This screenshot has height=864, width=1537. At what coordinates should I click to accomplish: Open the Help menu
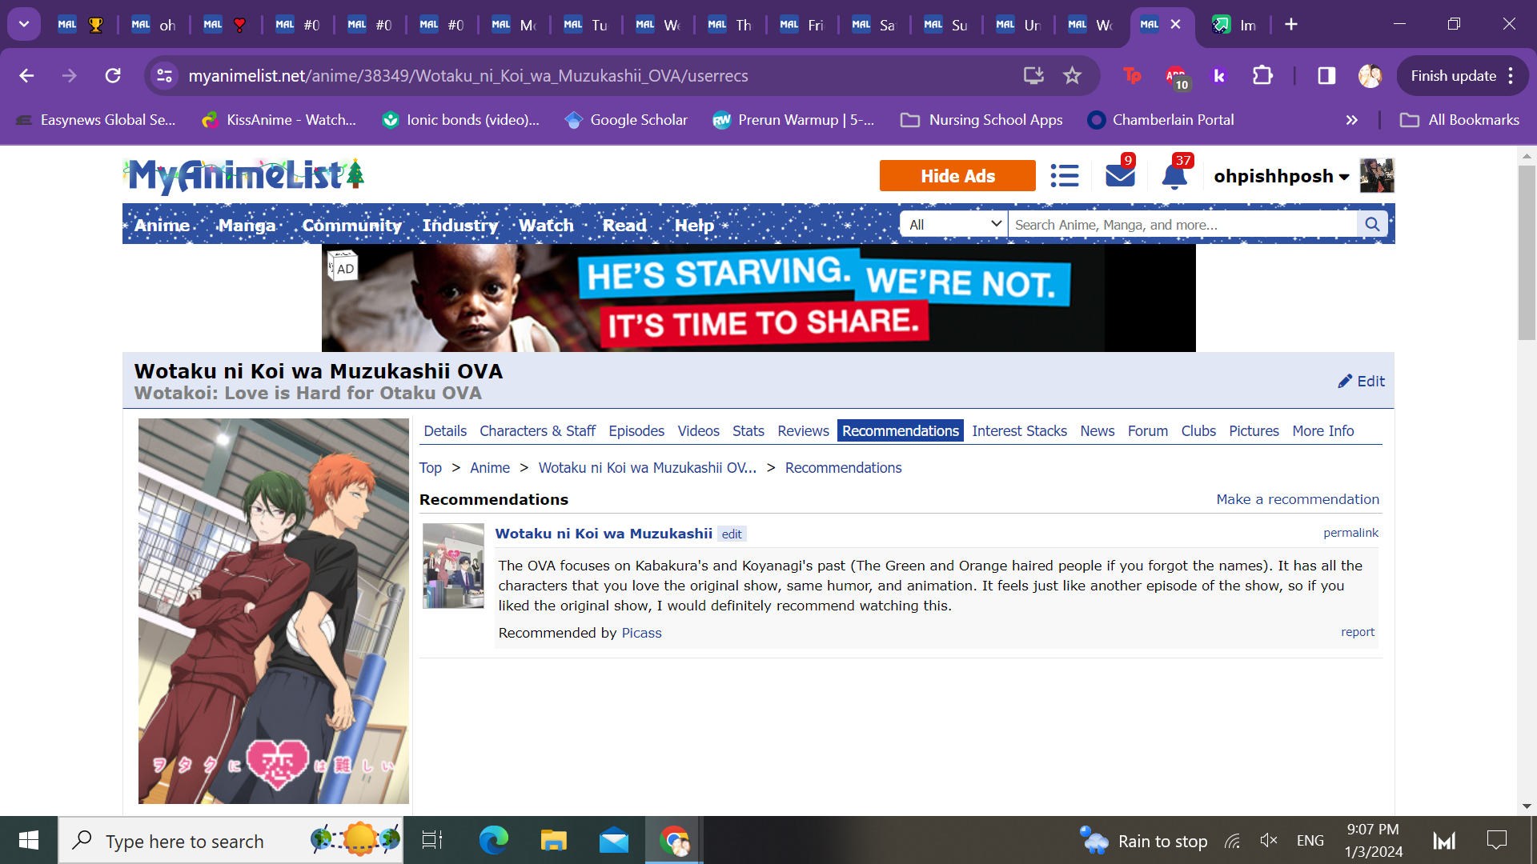(694, 226)
